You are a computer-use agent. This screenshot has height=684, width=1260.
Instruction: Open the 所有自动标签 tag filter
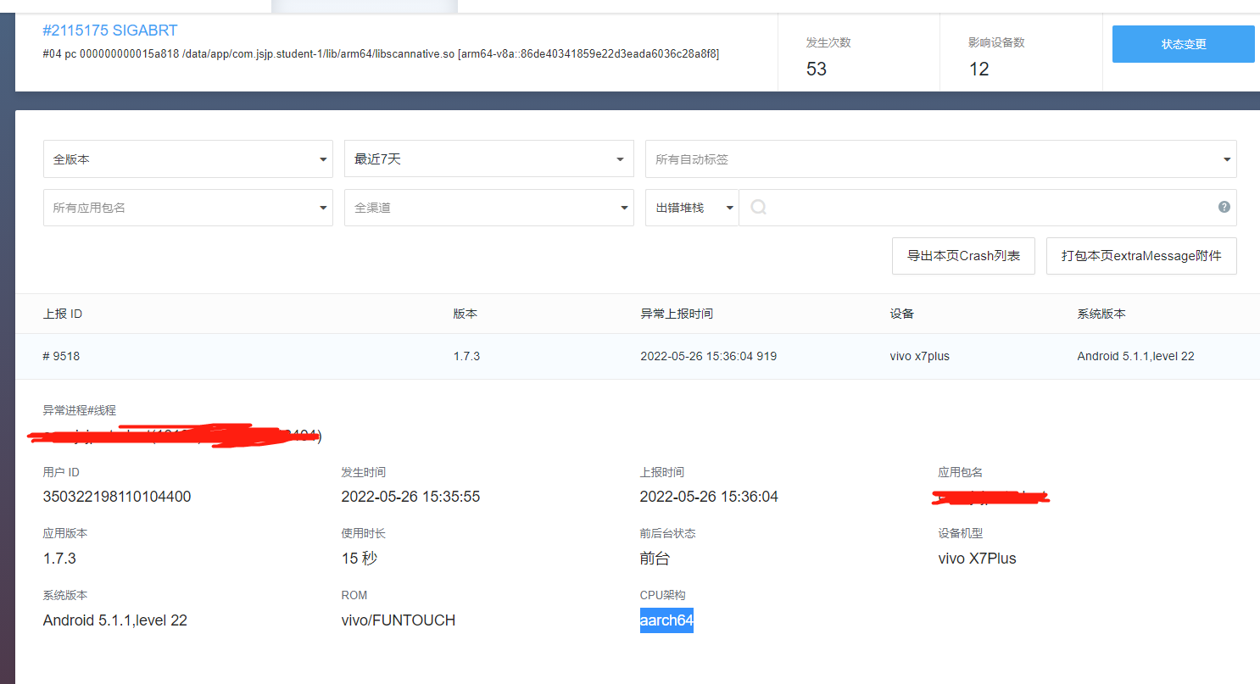tap(933, 159)
